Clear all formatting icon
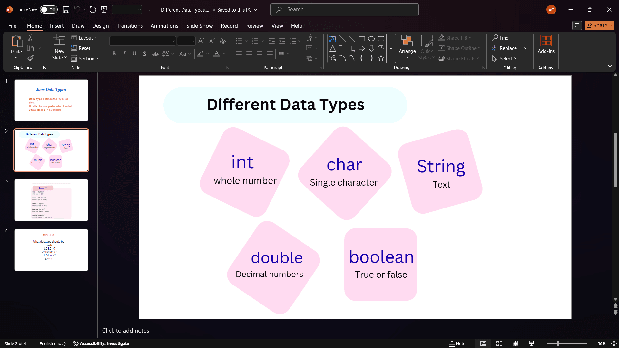Screen dimensions: 619x348 tap(222, 41)
